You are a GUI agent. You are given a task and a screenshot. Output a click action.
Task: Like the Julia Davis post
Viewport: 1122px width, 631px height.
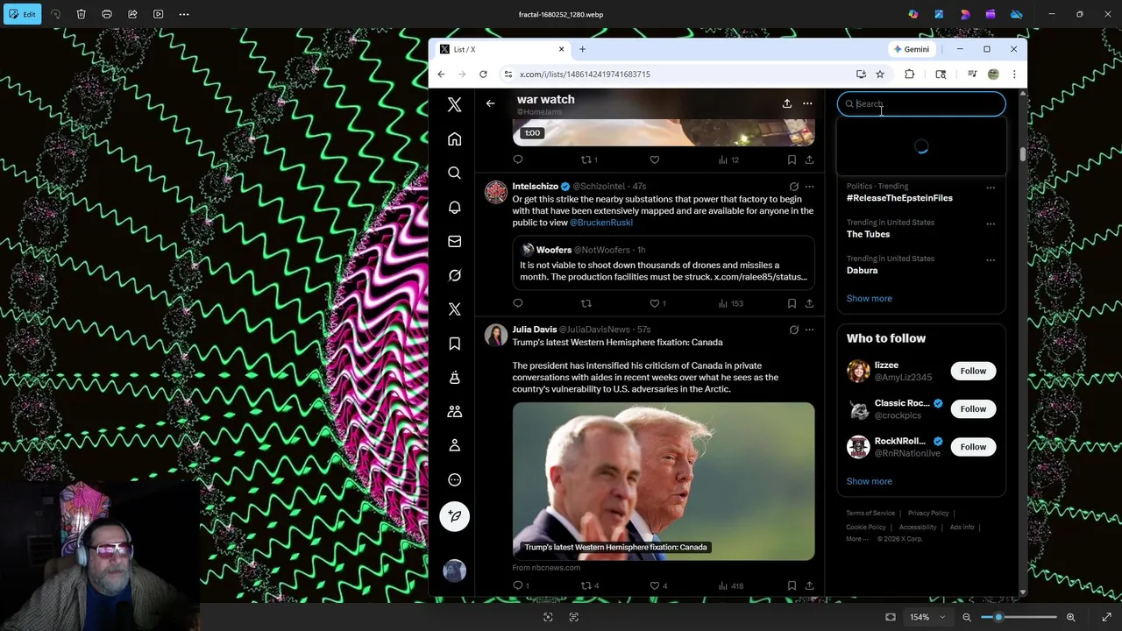pyautogui.click(x=655, y=585)
